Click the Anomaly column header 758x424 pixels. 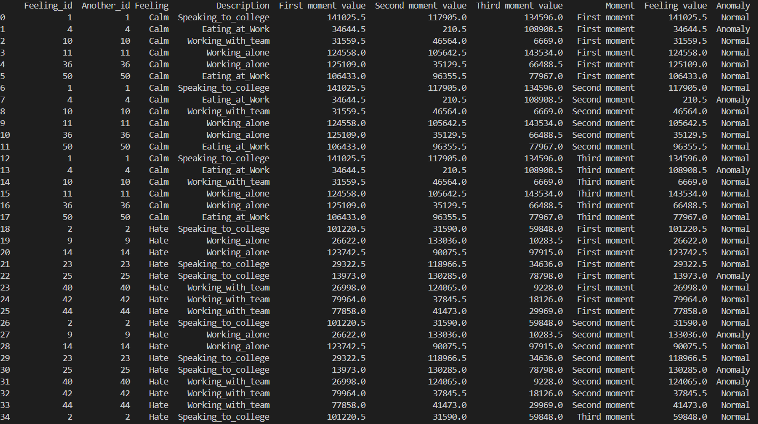coord(733,6)
